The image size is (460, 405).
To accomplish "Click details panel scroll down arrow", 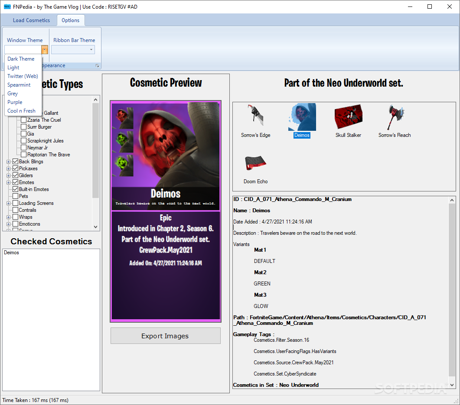I will click(x=452, y=385).
